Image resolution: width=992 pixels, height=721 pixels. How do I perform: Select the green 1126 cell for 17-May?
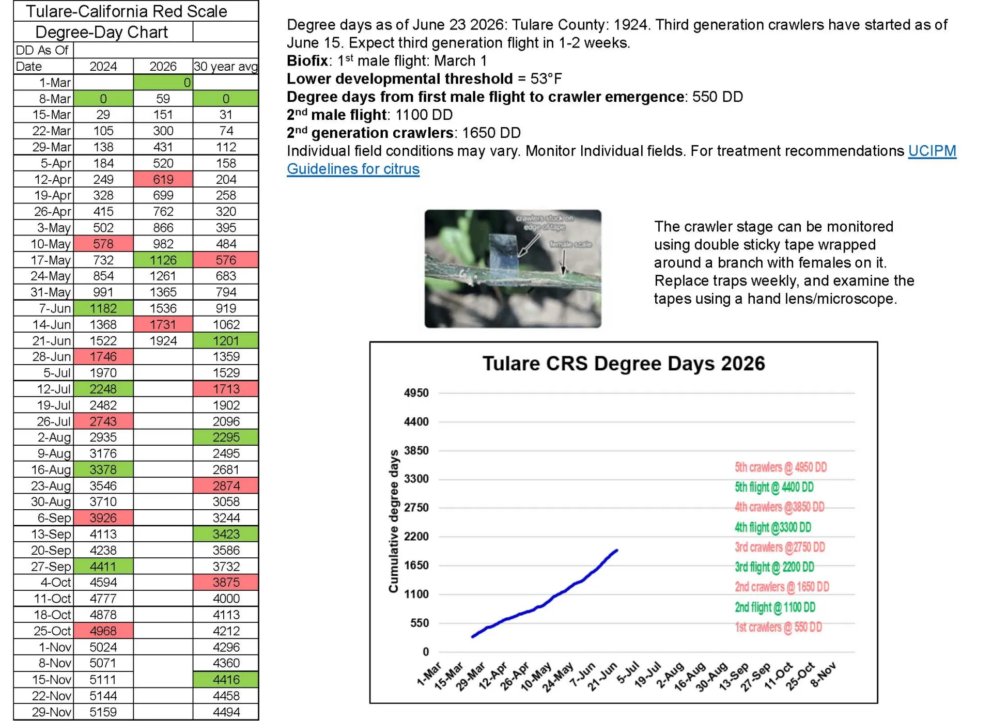[x=163, y=260]
